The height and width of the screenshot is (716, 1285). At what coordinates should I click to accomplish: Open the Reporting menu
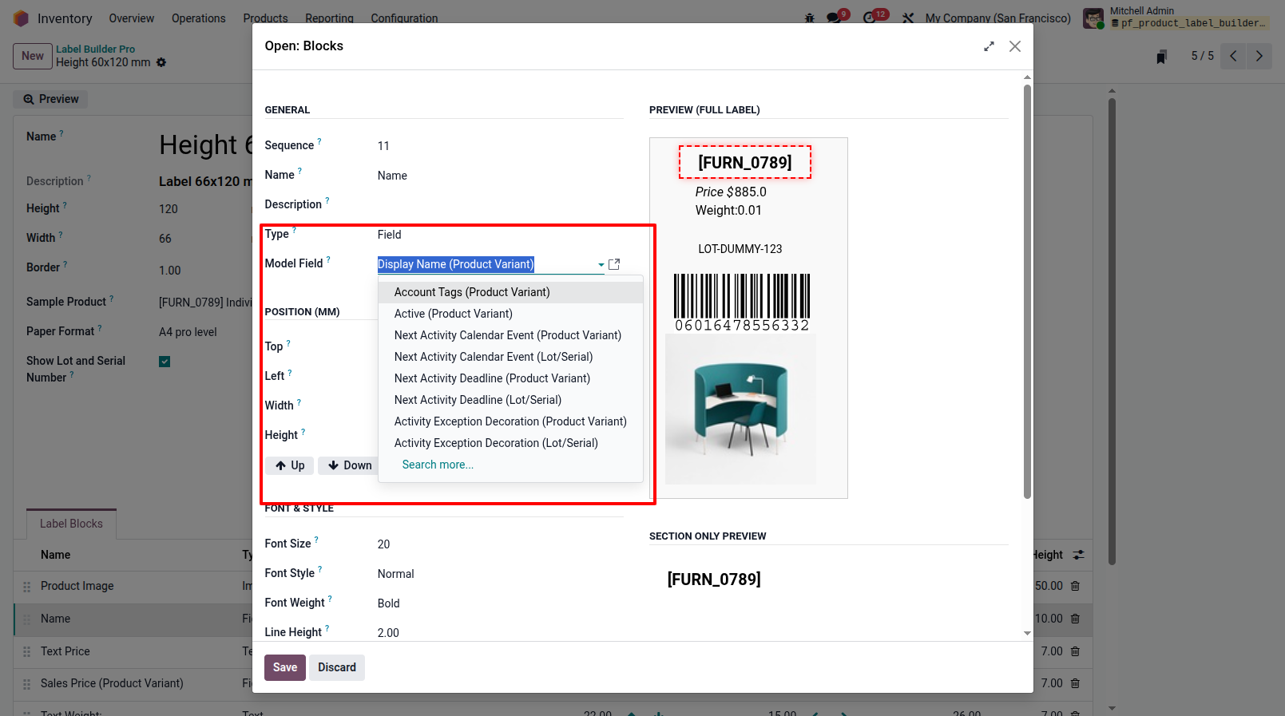coord(329,18)
